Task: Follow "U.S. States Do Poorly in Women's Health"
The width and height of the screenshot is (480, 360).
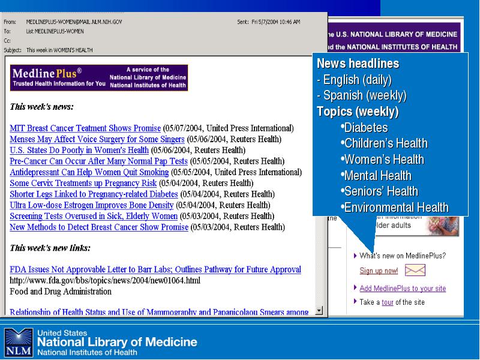Action: [79, 150]
